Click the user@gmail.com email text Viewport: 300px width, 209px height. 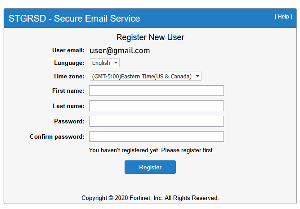pyautogui.click(x=120, y=51)
